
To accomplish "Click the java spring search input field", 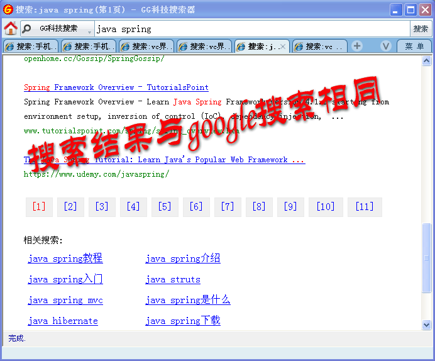I will [x=251, y=29].
